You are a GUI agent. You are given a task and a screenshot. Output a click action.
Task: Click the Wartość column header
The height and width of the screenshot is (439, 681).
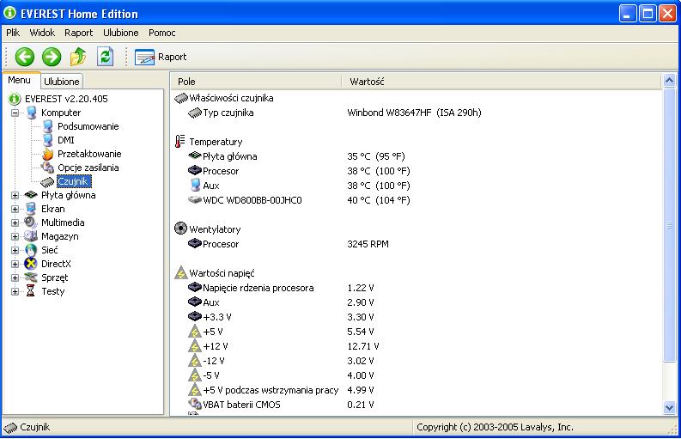coord(502,82)
